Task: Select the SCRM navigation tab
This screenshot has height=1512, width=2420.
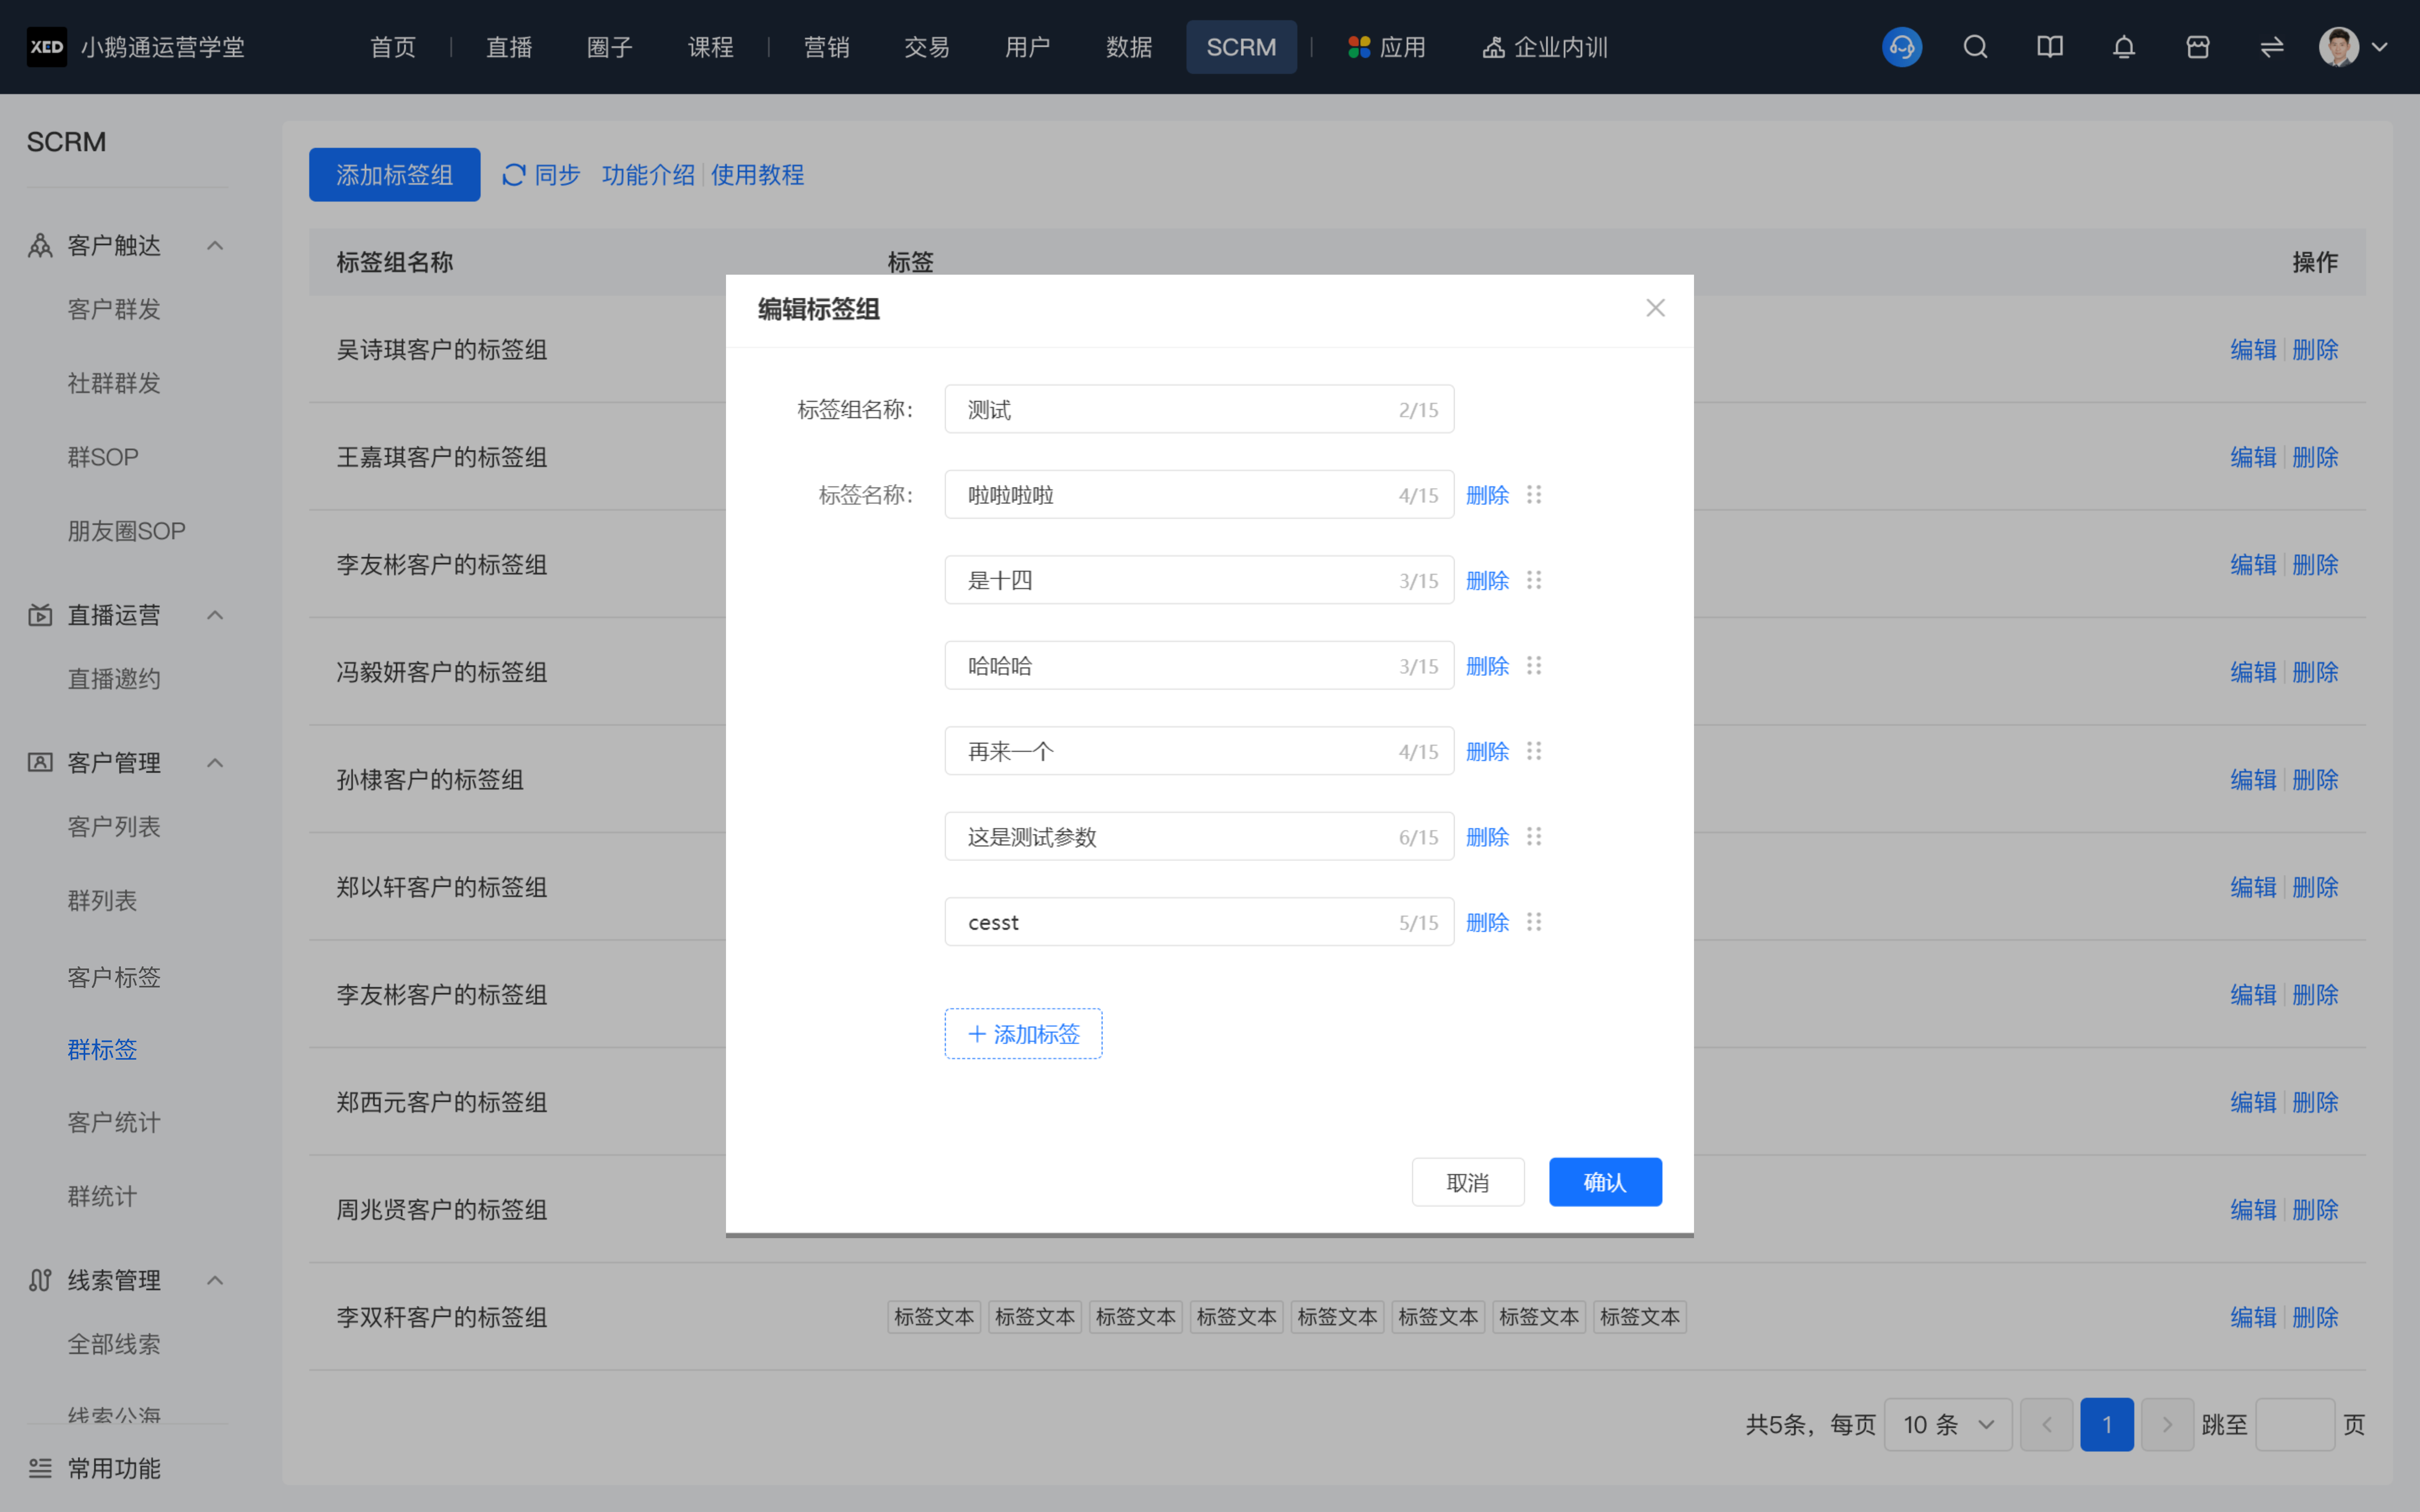Action: (1241, 47)
